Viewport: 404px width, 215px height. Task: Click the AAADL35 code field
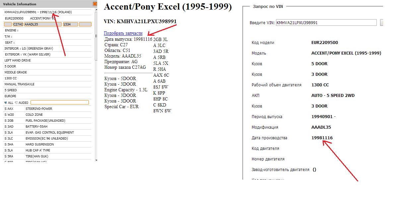pyautogui.click(x=43, y=24)
